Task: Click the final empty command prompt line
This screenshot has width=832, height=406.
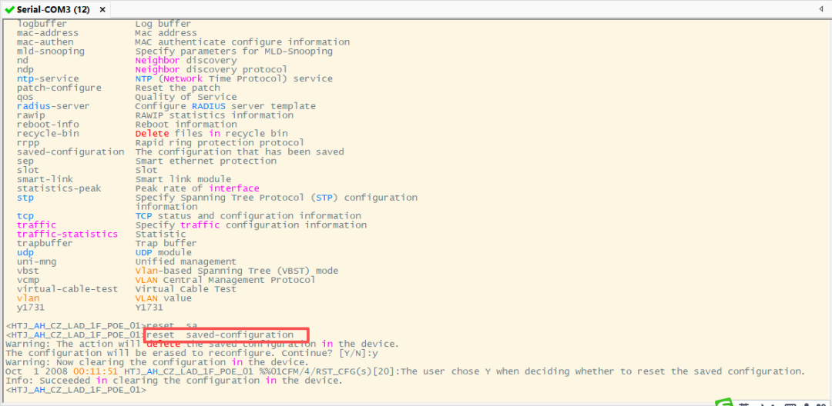Action: (x=75, y=390)
